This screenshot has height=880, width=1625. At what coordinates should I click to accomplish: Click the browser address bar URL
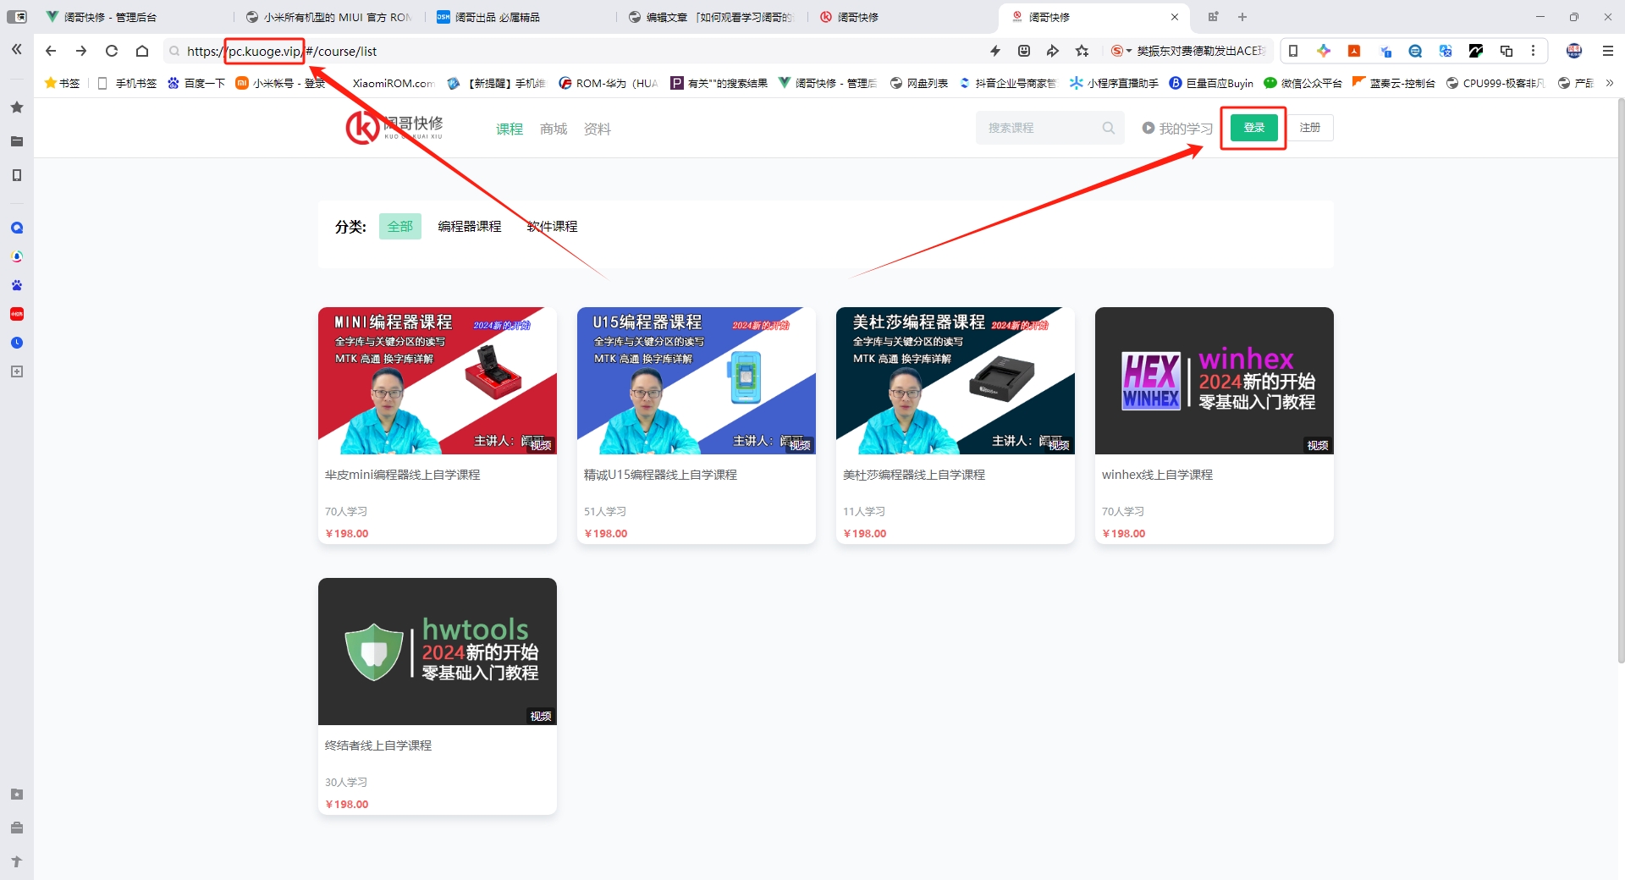[282, 51]
